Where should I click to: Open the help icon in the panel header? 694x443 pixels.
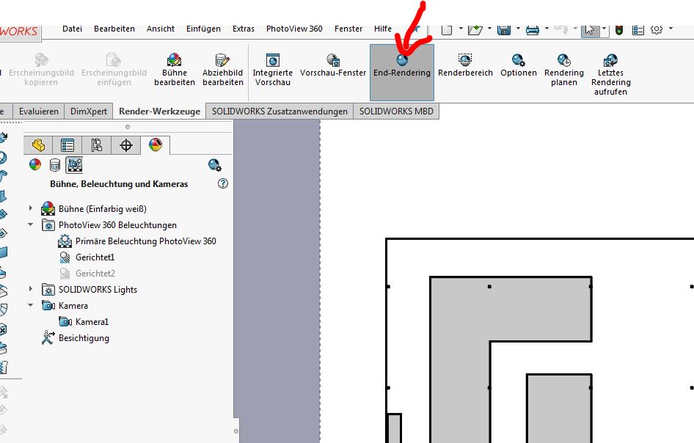coord(223,184)
